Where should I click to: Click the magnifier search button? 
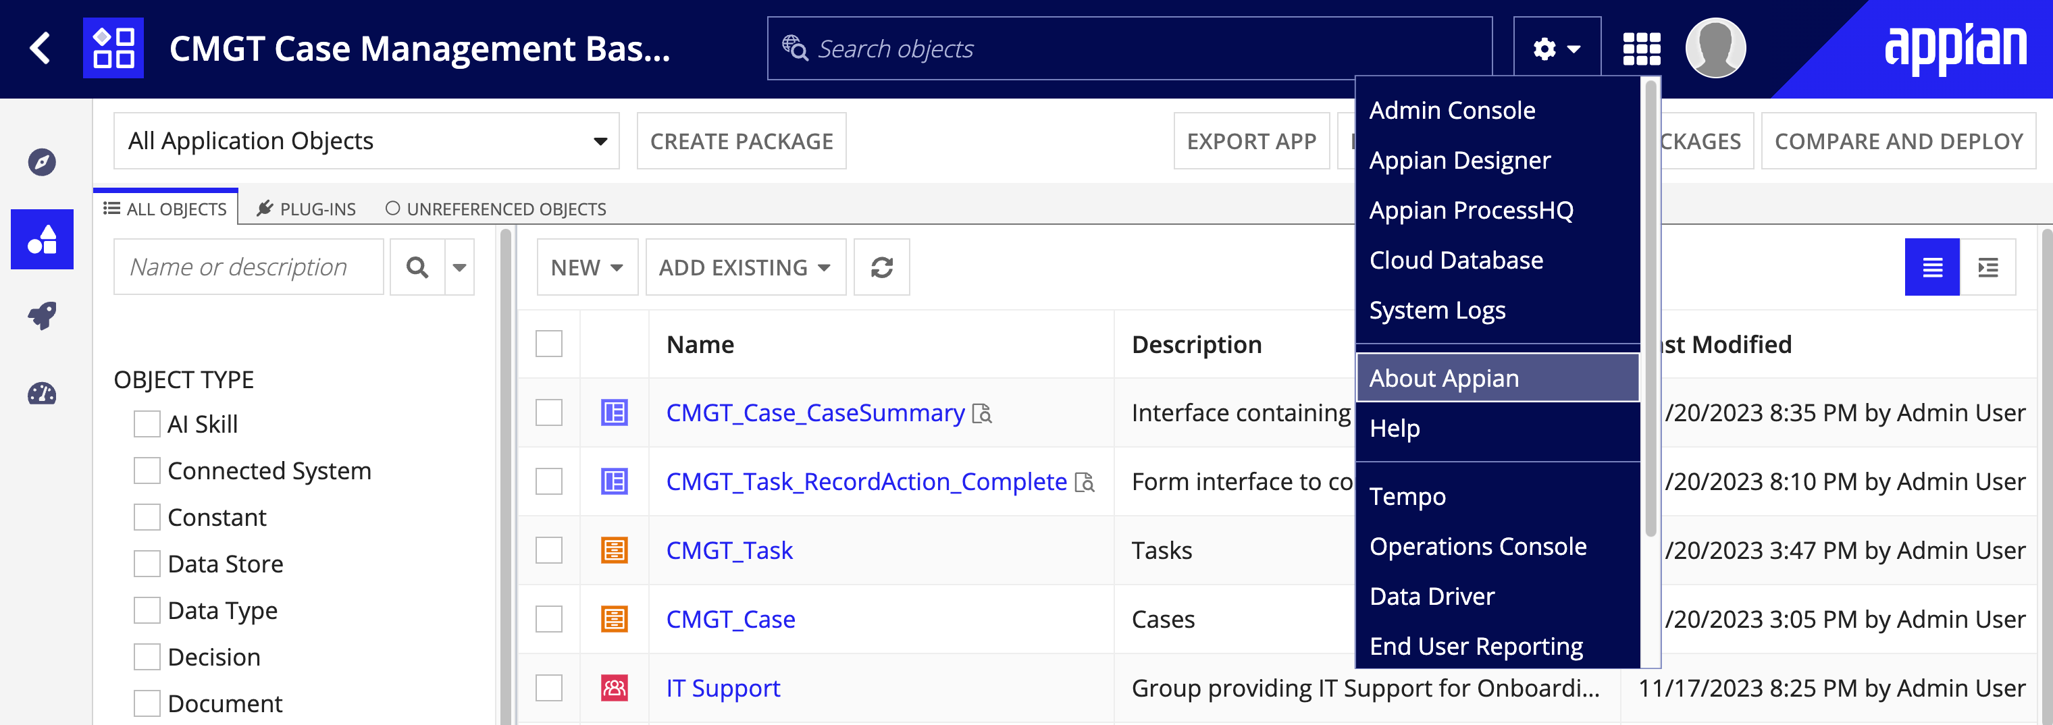417,267
